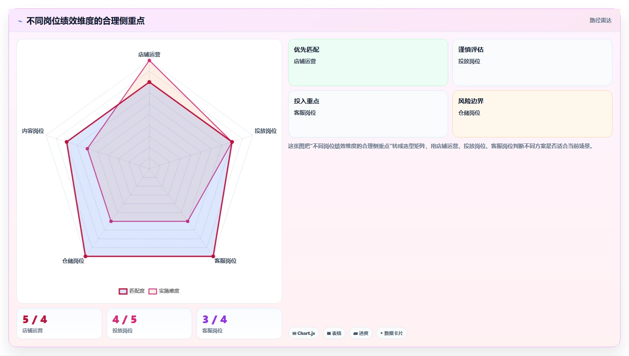This screenshot has height=356, width=629.
Task: Toggle the 匹配度 legend item
Action: click(132, 291)
